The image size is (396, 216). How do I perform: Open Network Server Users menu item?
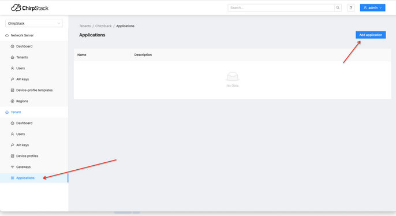tap(34, 68)
